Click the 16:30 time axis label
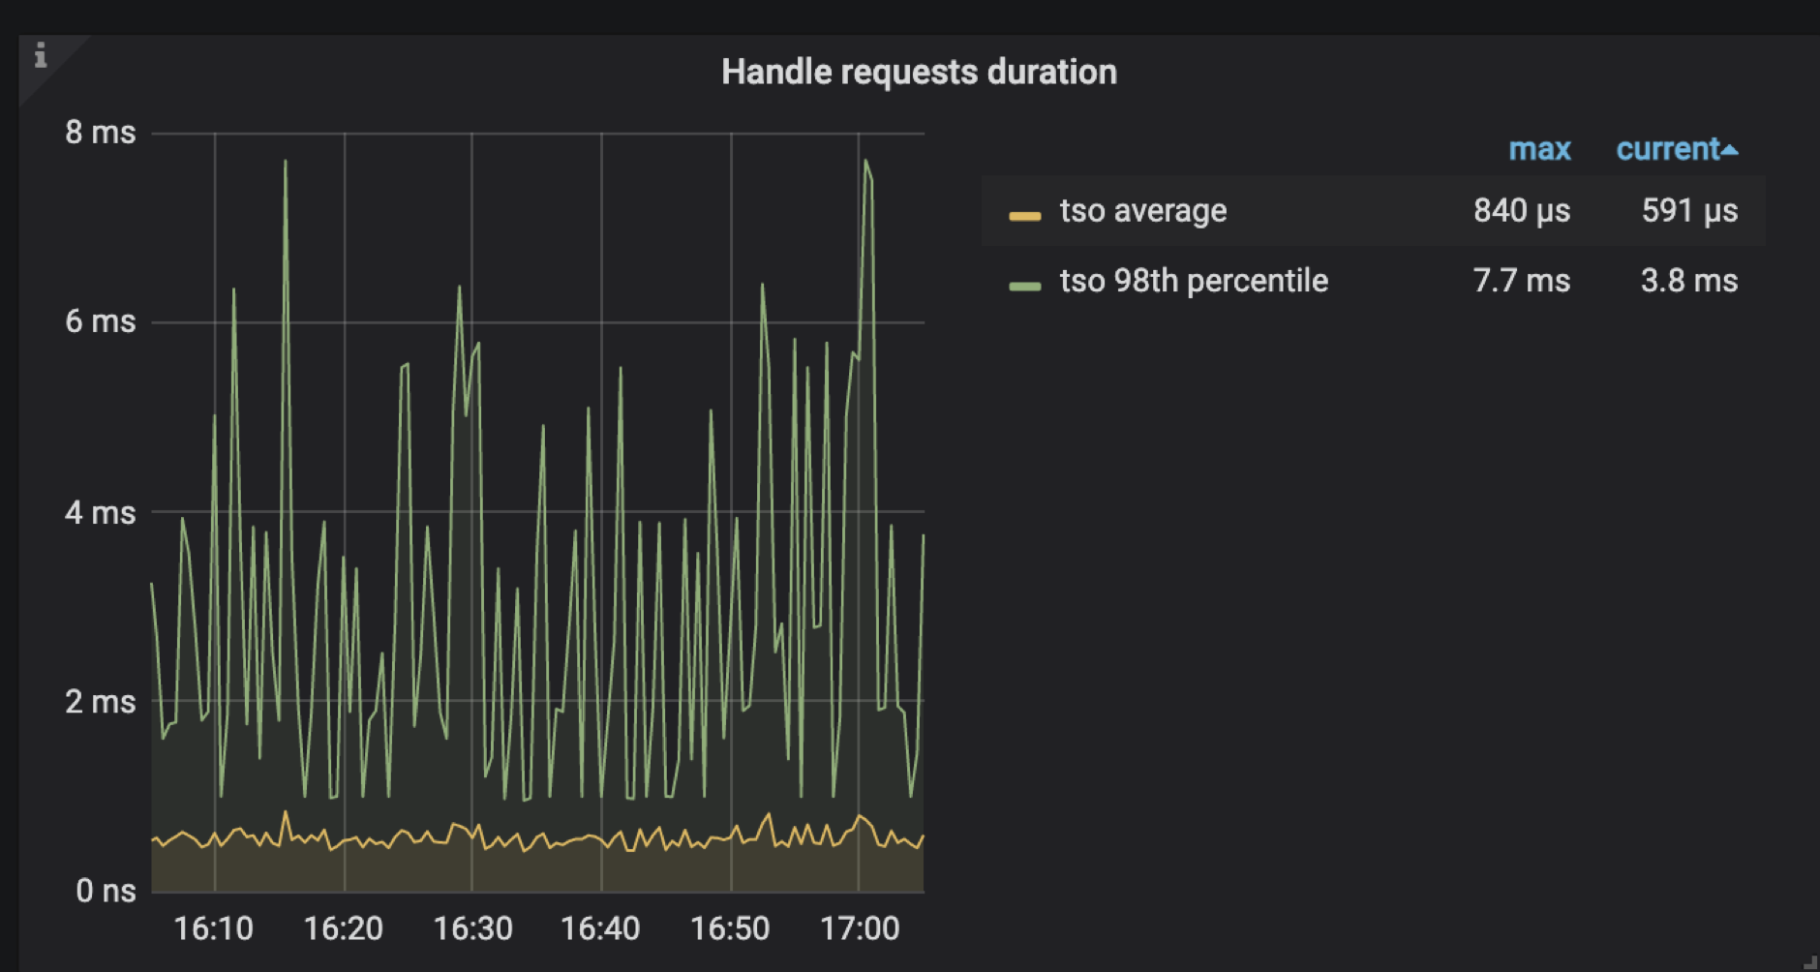The image size is (1820, 972). (x=472, y=928)
